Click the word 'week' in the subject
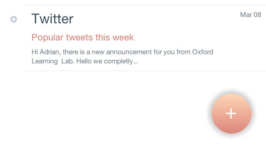Viewport: 266px width, 148px height. [123, 37]
